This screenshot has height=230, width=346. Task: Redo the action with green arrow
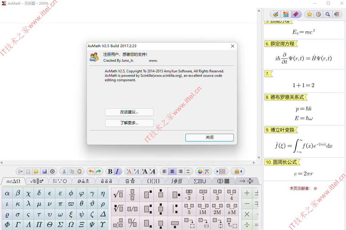coord(98,172)
